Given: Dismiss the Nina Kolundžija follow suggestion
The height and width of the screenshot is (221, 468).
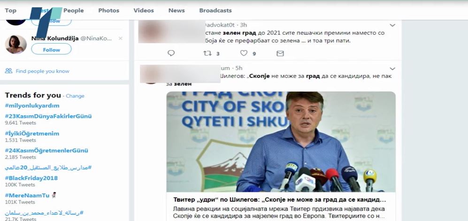Looking at the screenshot, I should tap(120, 38).
